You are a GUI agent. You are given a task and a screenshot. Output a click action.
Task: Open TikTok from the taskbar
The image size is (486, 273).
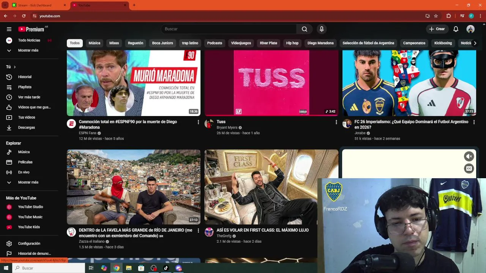click(166, 268)
